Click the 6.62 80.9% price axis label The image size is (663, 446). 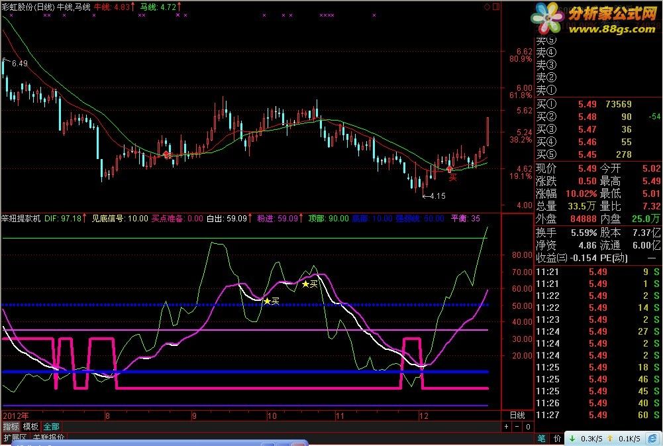521,55
